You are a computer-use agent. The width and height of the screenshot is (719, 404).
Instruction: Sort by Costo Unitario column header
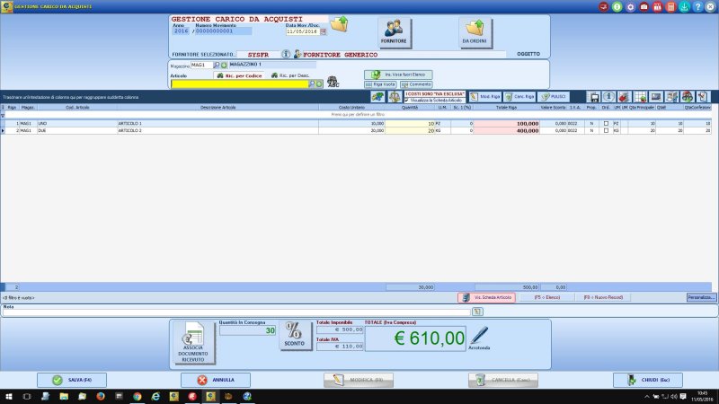coord(351,107)
